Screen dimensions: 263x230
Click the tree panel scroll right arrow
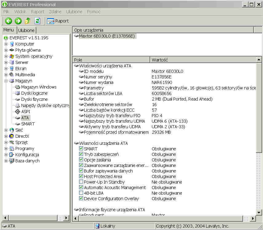coord(66,218)
